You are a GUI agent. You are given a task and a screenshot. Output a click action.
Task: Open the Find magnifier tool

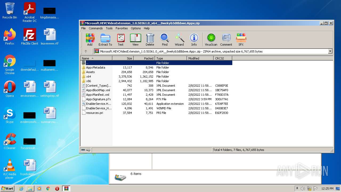click(165, 39)
